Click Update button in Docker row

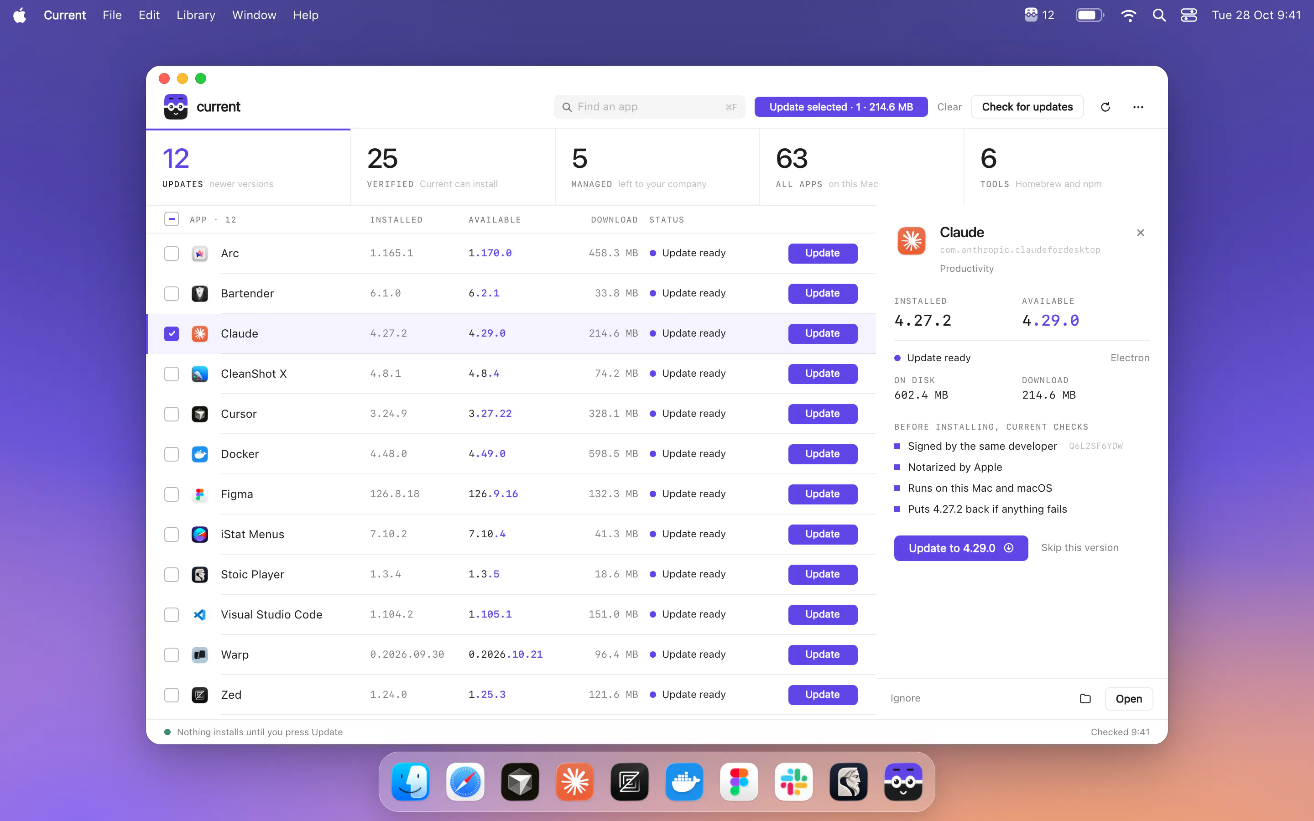click(823, 454)
